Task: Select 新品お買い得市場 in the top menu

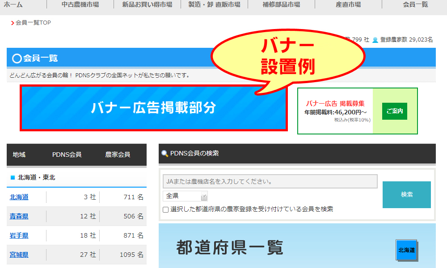Action: pos(147,4)
